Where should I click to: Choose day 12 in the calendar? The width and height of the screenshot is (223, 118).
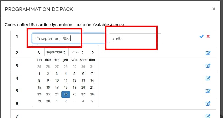click(x=74, y=81)
